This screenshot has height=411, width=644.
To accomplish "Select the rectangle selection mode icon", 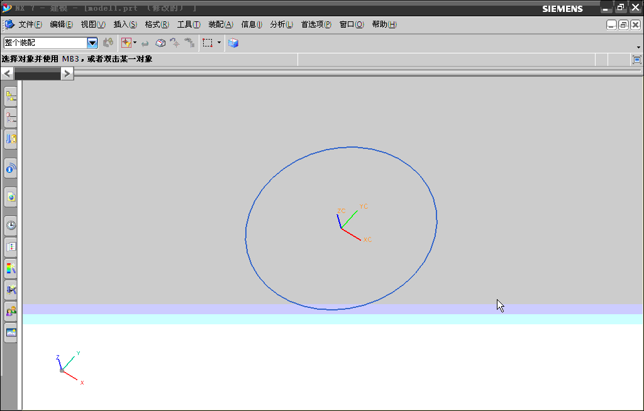I will (208, 43).
